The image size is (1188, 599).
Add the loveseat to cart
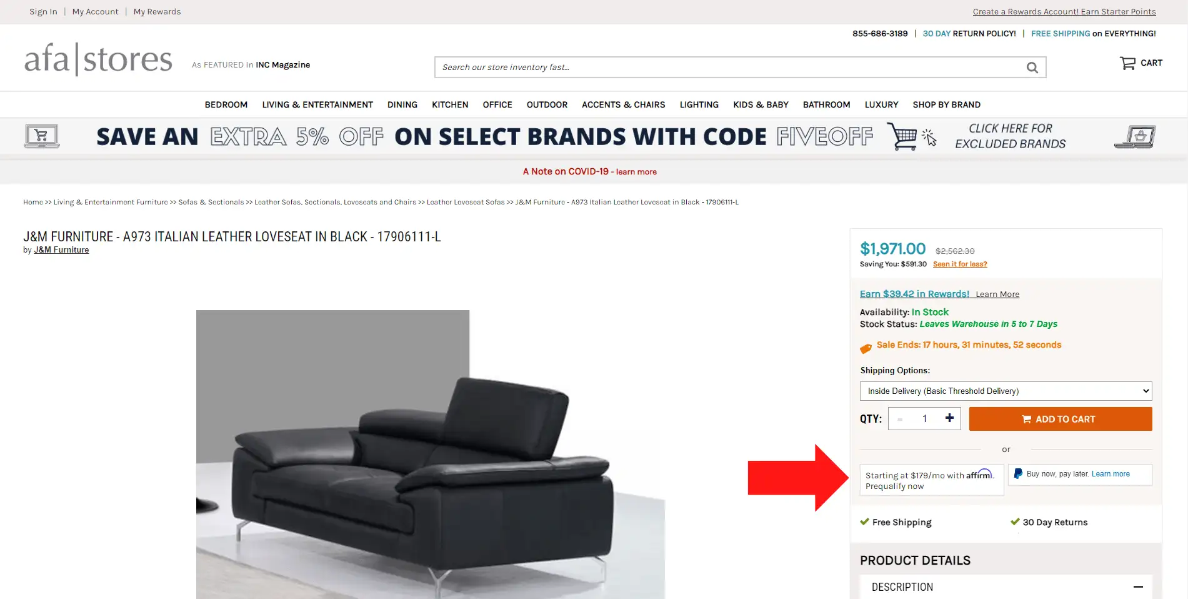[x=1061, y=419]
